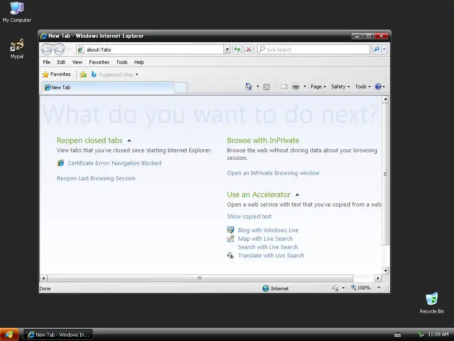The height and width of the screenshot is (341, 454).
Task: Click the Back navigation button
Action: coord(47,50)
